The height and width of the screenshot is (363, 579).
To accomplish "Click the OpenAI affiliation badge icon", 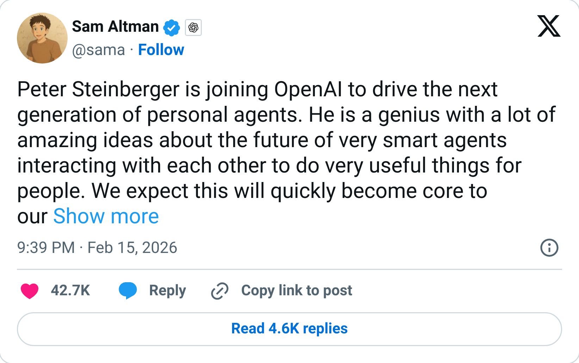I will click(193, 28).
